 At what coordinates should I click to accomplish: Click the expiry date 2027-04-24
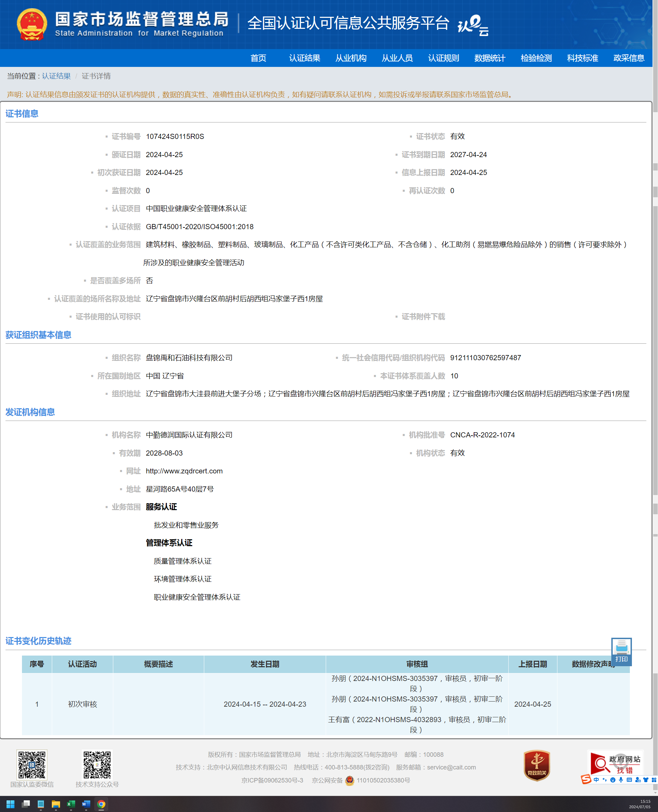[469, 154]
